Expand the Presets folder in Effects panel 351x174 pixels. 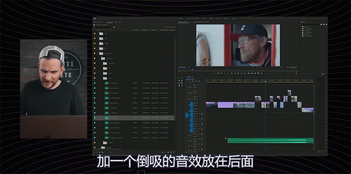point(301,27)
